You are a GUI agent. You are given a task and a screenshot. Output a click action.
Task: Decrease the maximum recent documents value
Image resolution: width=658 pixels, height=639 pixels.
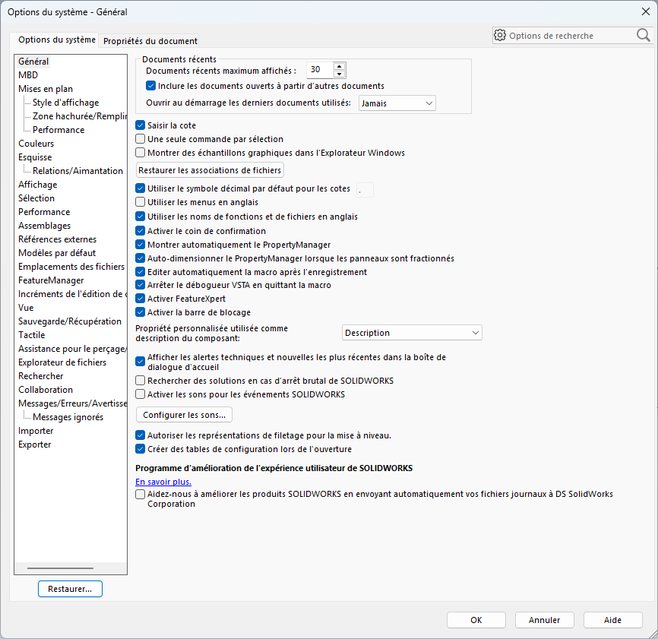click(x=339, y=74)
